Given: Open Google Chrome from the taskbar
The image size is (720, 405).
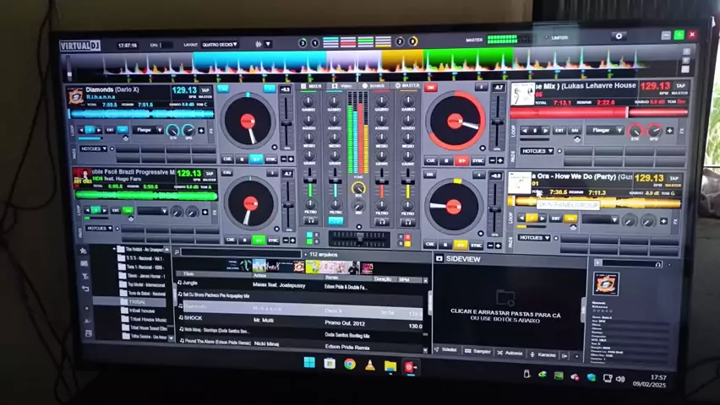Looking at the screenshot, I should click(x=349, y=364).
